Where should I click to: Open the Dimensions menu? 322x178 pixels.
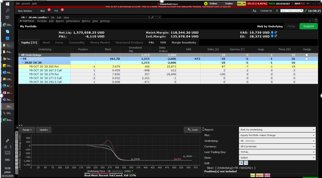73,21
